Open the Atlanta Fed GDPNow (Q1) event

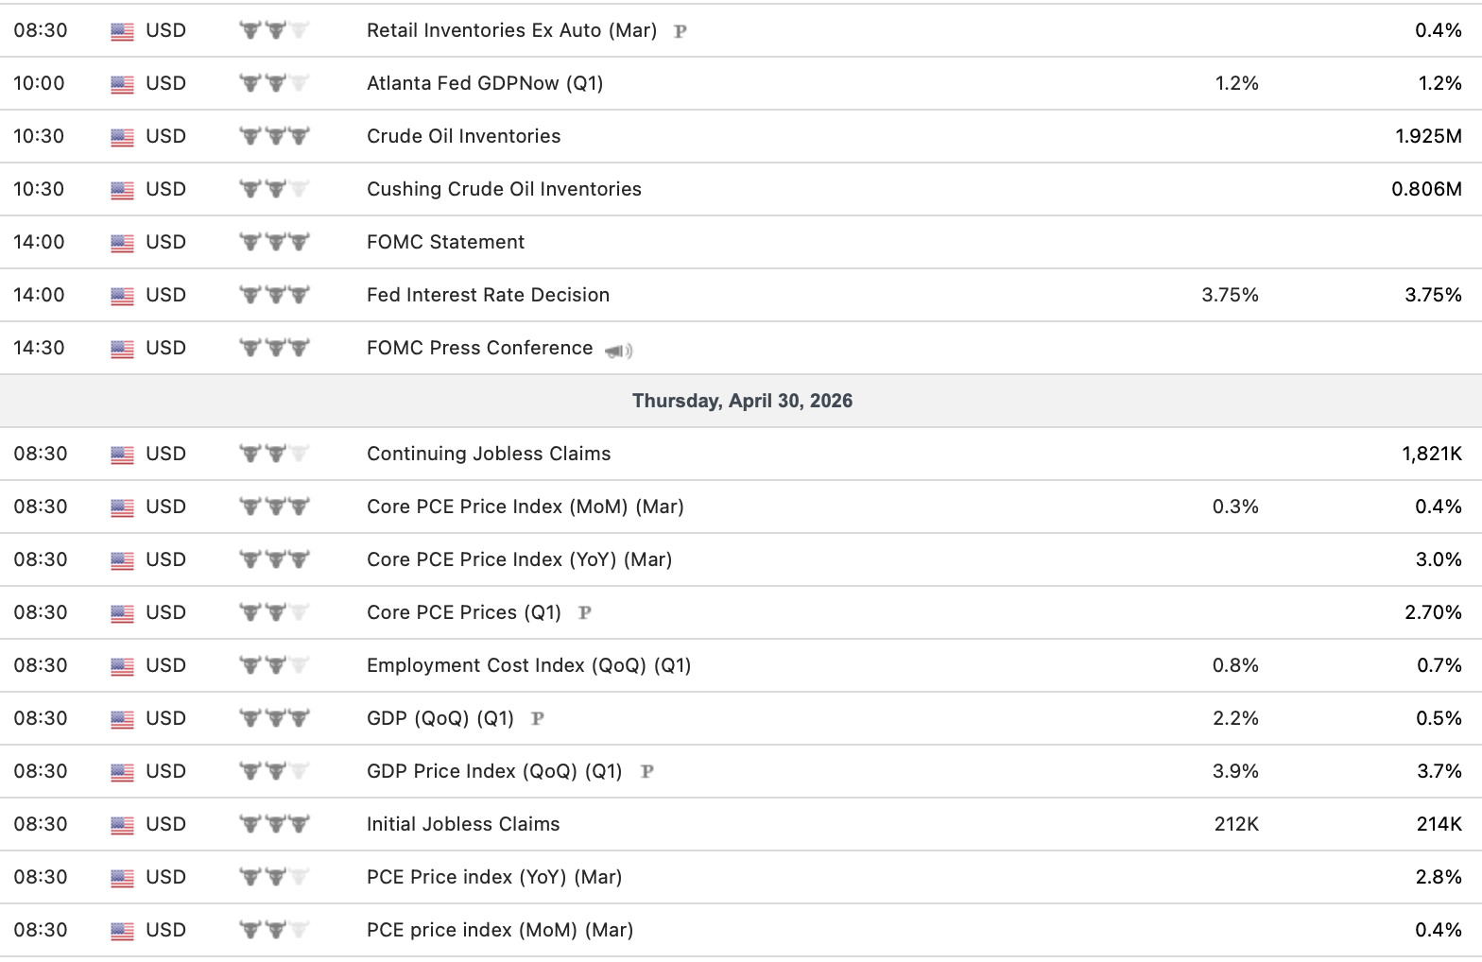click(484, 83)
